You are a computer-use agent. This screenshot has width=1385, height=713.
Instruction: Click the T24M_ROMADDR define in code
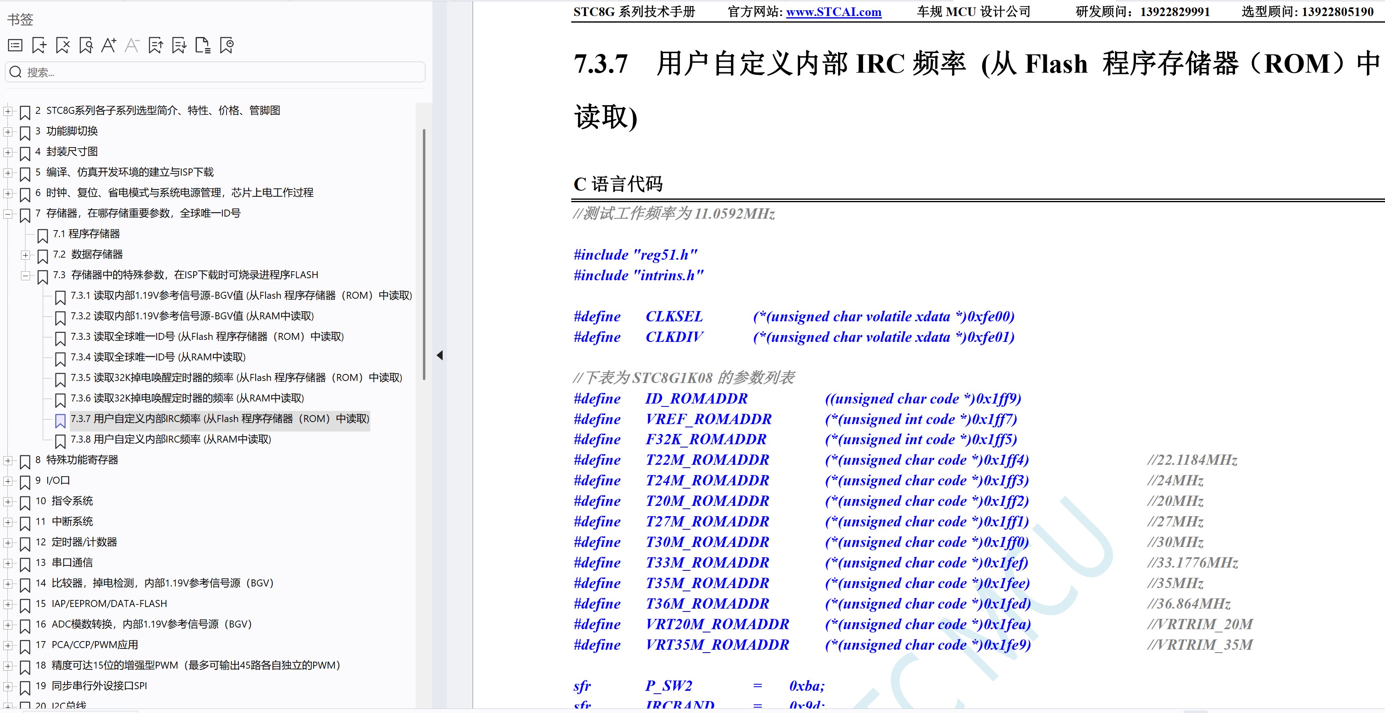tap(707, 481)
